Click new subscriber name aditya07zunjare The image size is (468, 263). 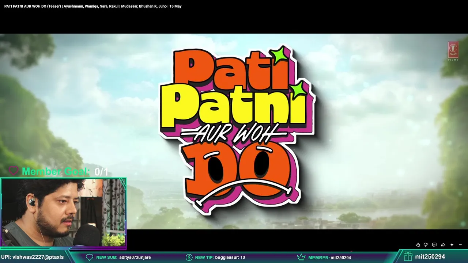click(135, 257)
